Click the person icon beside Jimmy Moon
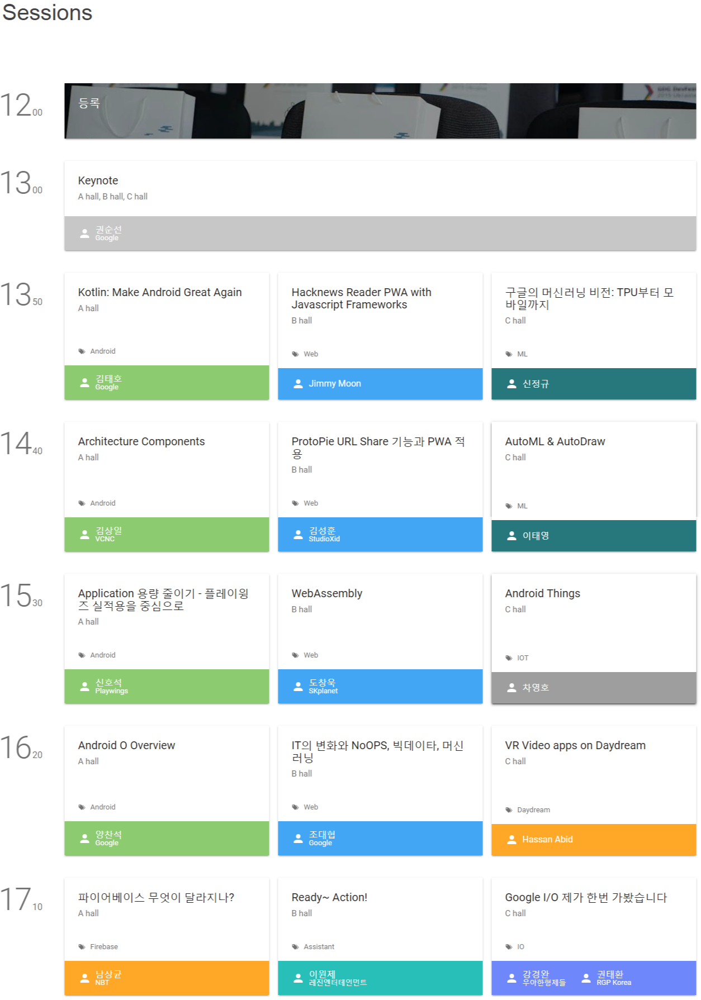Screen dimensions: 701x1000 298,384
